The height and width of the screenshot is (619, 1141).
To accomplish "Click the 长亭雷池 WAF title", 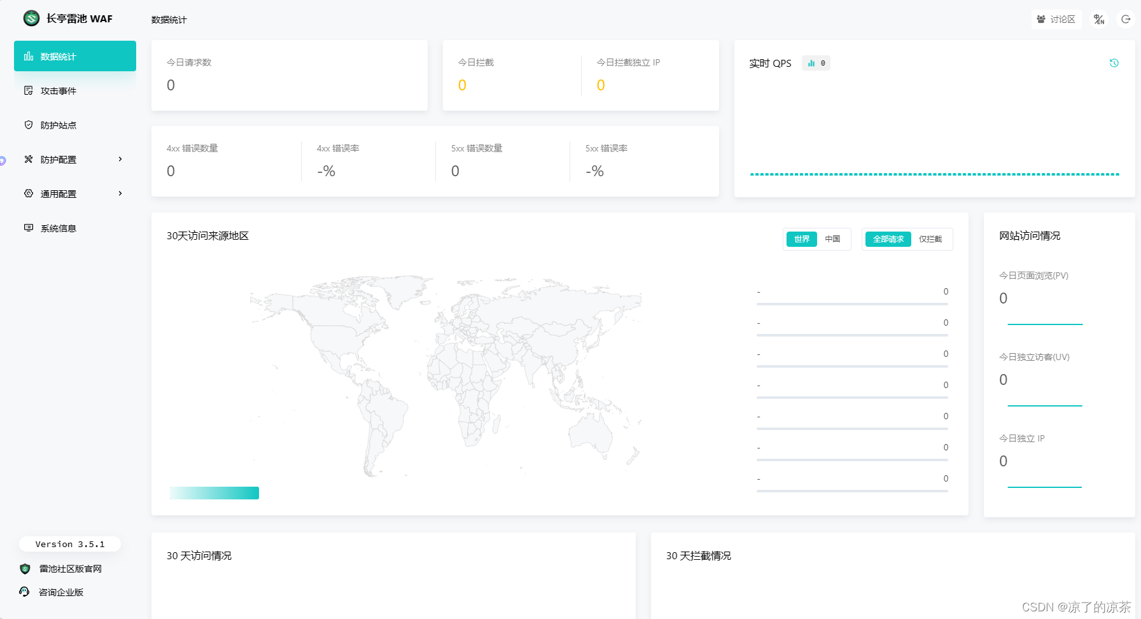I will tap(80, 18).
